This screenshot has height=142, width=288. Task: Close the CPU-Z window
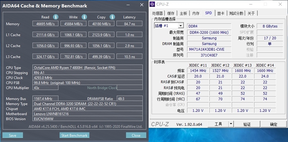pos(280,4)
